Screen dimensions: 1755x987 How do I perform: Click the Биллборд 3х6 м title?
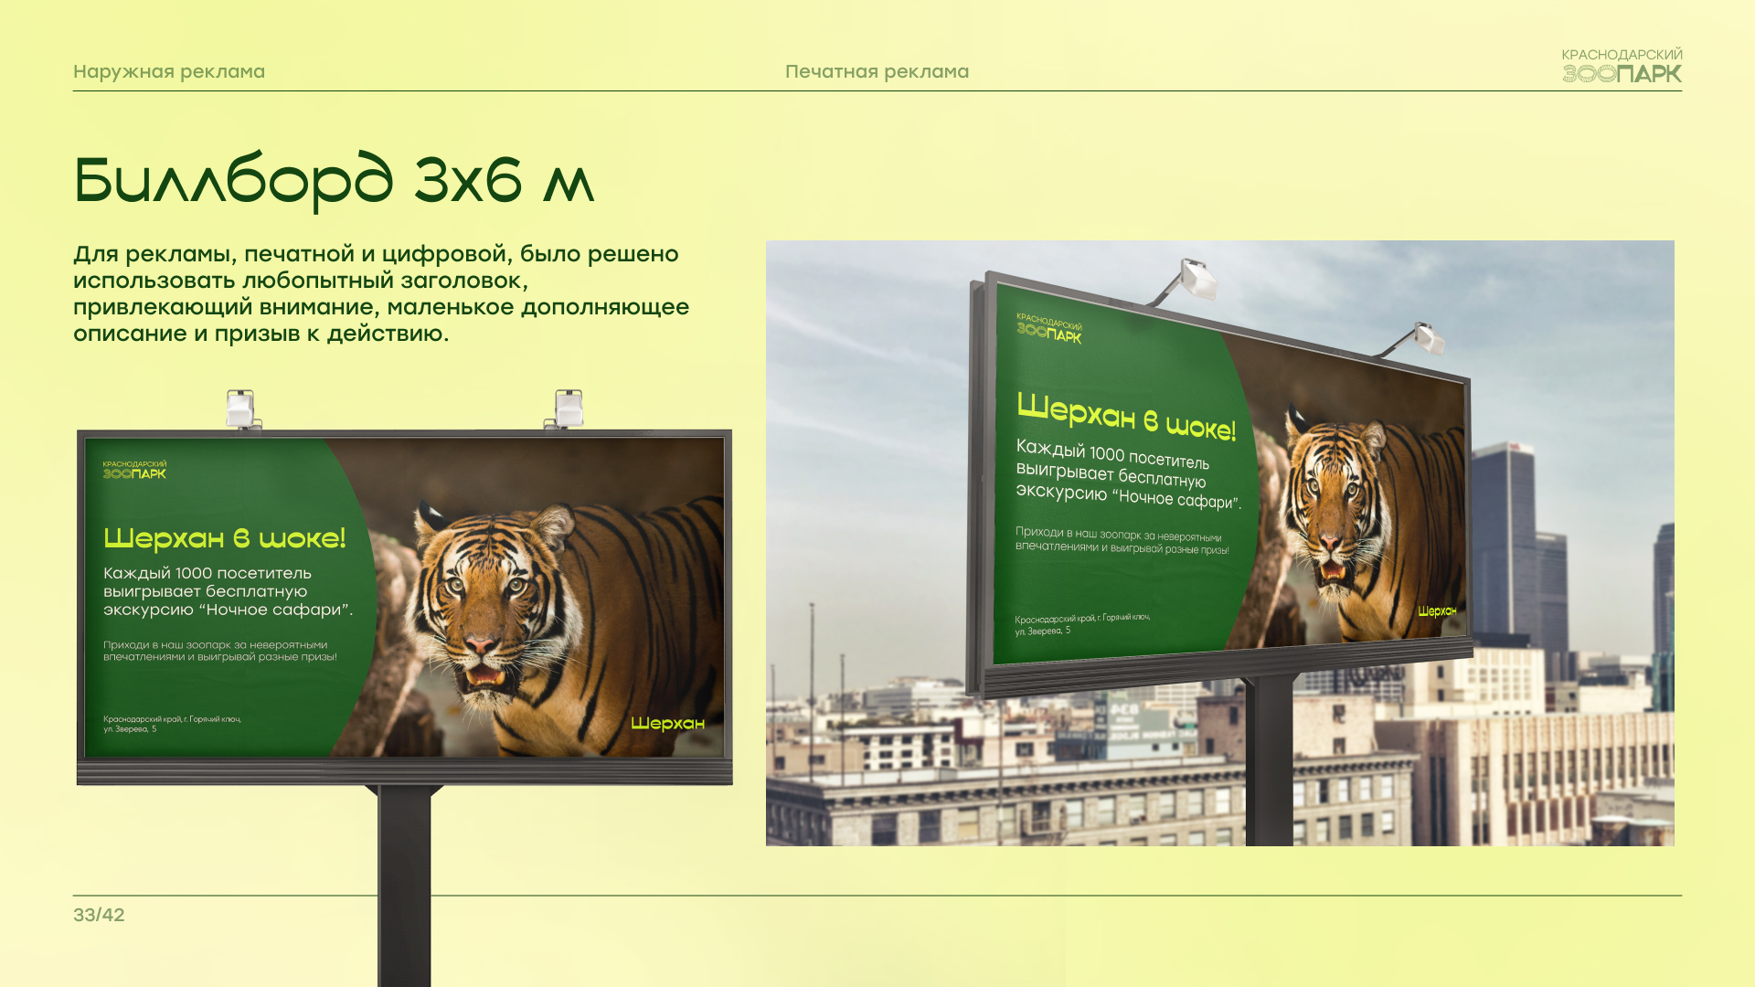[x=334, y=180]
